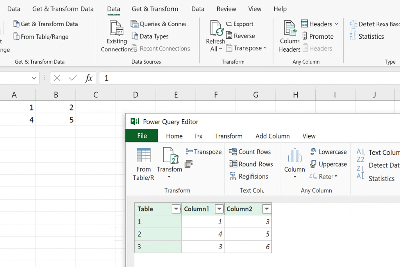Click Detet Rexa icon in Type group

click(x=353, y=24)
